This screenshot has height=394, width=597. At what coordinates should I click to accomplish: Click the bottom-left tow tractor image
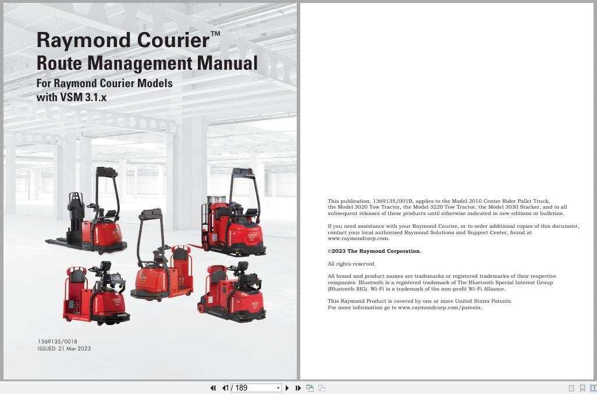pos(96,293)
